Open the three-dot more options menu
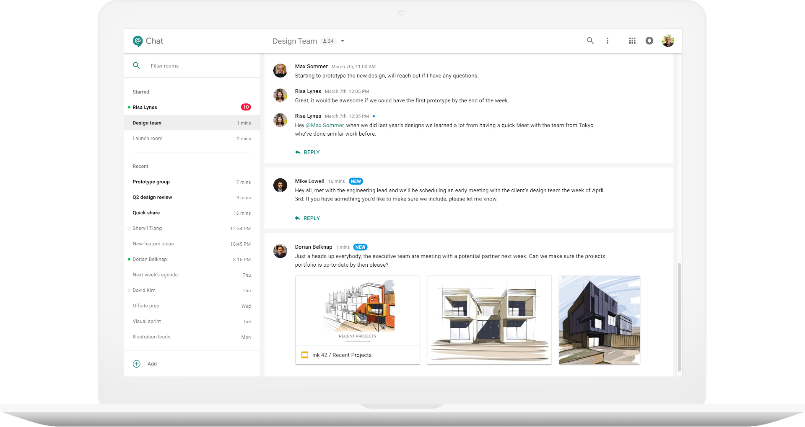The height and width of the screenshot is (427, 805). (x=607, y=41)
